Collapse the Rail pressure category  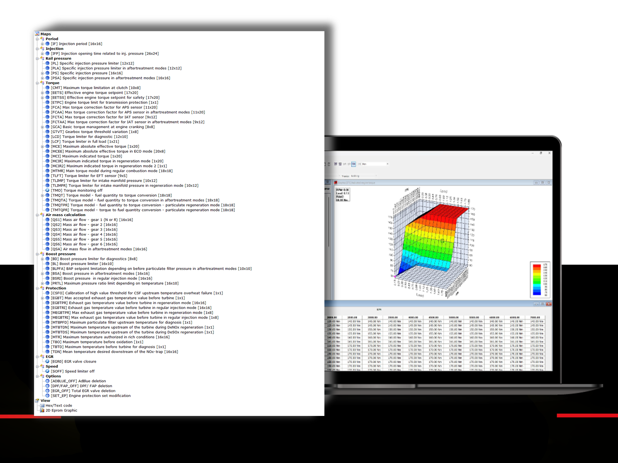pos(37,59)
